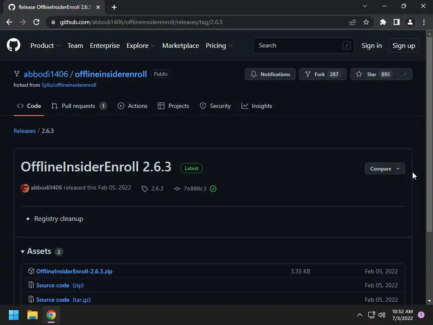Open the 7e808c3 commit link
The width and height of the screenshot is (433, 325).
[x=195, y=189]
